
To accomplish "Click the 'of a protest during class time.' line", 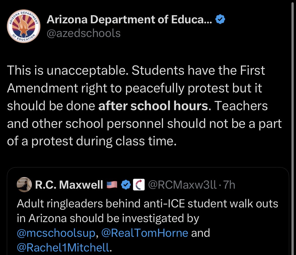I will point(91,141).
